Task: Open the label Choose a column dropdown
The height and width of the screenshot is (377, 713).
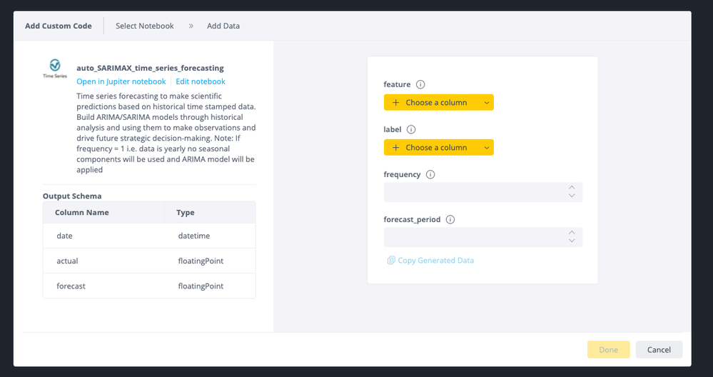Action: (x=438, y=148)
